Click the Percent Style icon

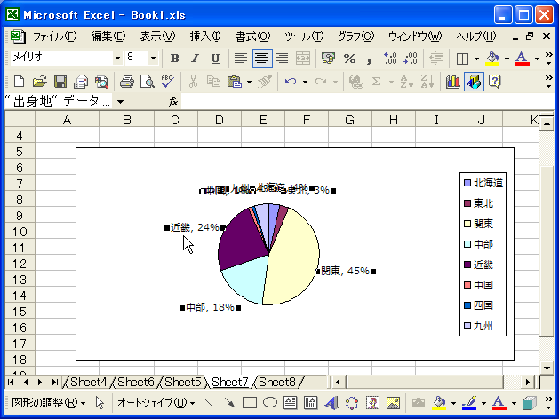349,59
